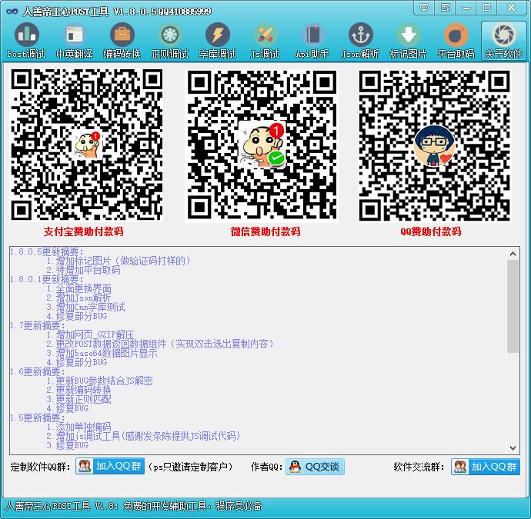
Task: Click the 微信 sponsor QR code
Action: click(262, 145)
